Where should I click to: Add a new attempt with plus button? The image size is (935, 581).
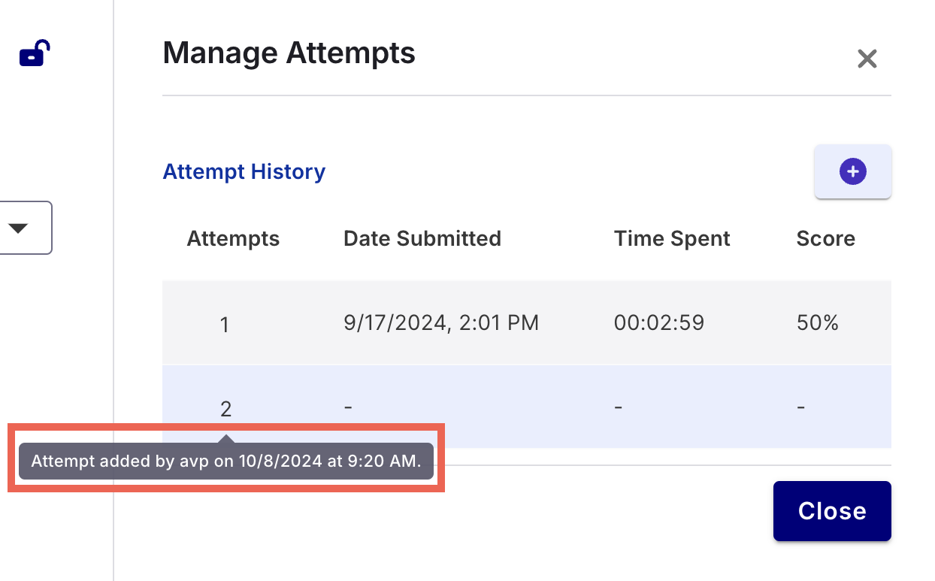852,171
